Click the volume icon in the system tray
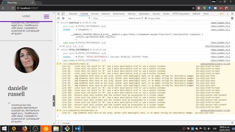235x132 pixels. (209, 129)
